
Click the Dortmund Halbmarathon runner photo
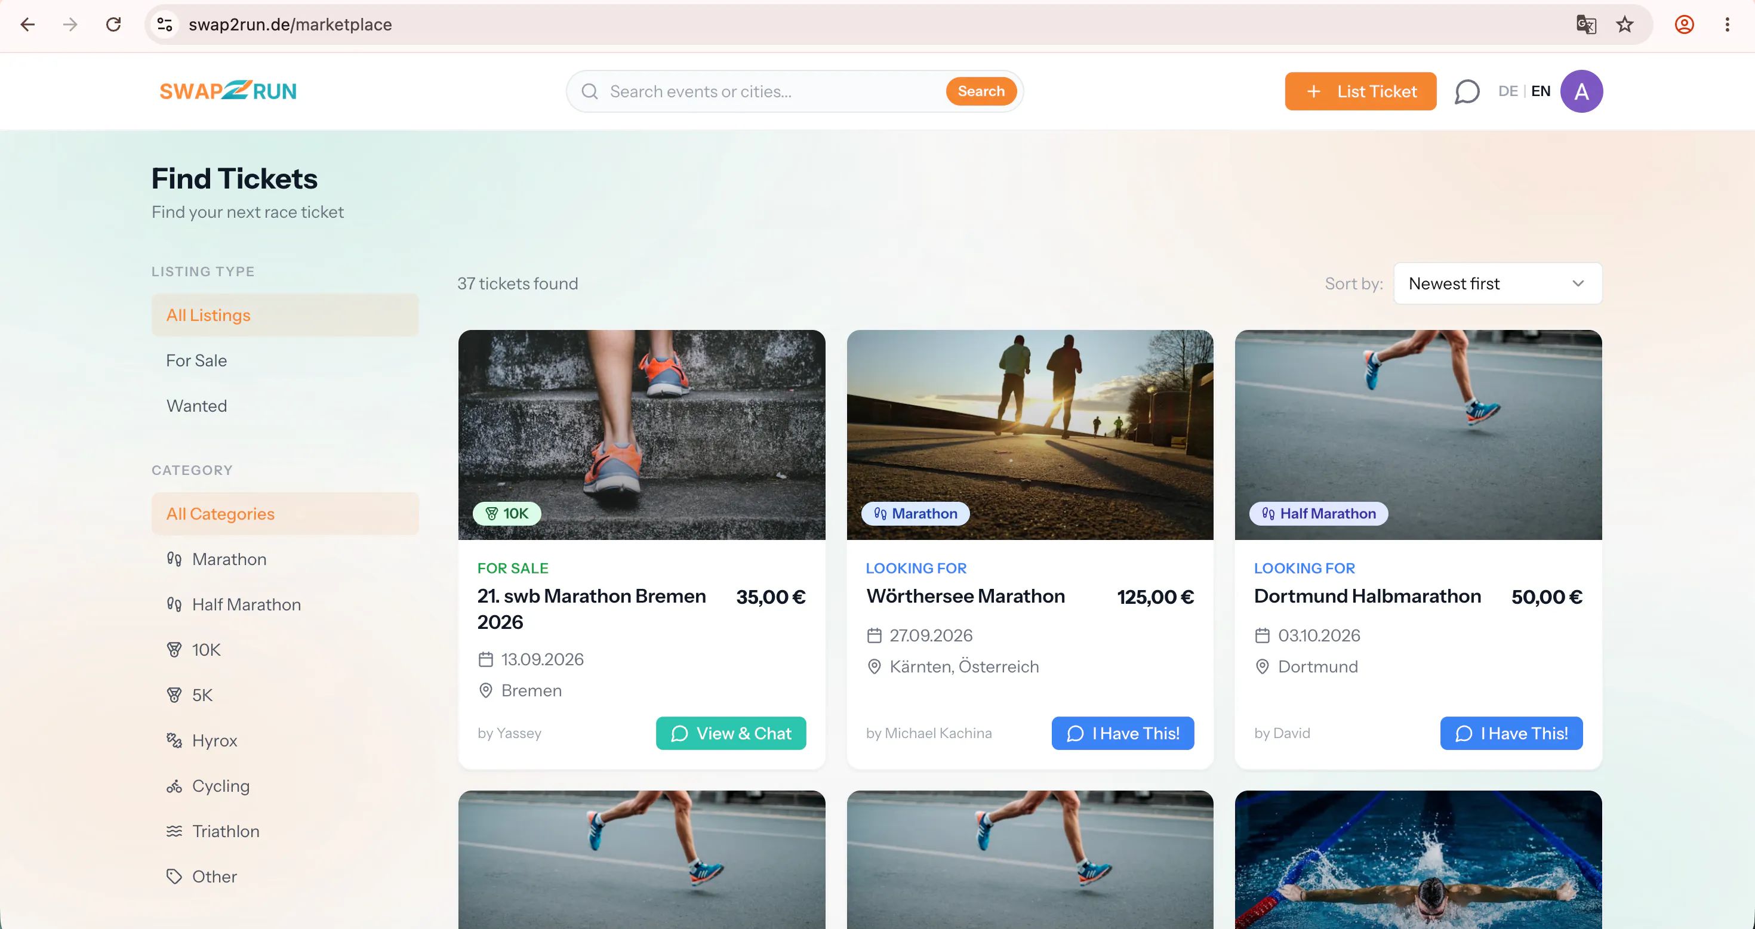tap(1418, 434)
